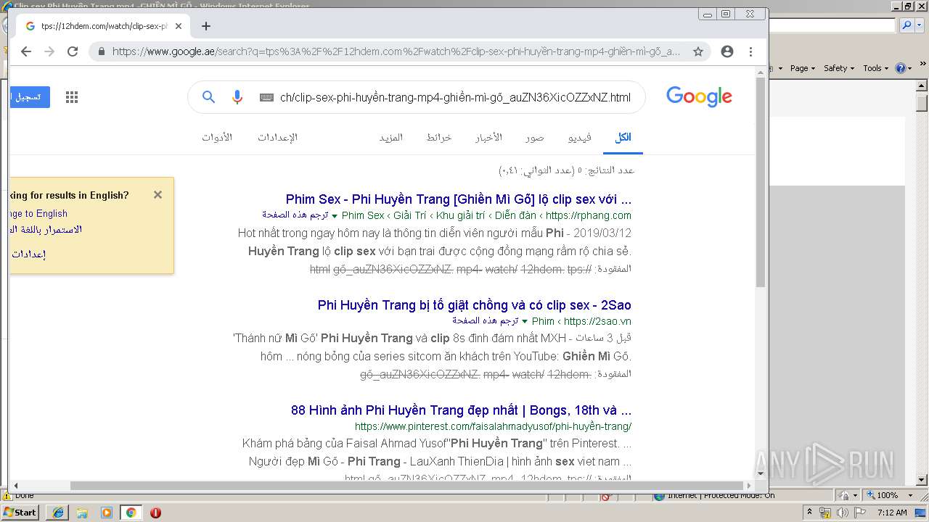Show hidden system tray icons
The height and width of the screenshot is (522, 929).
(x=811, y=513)
